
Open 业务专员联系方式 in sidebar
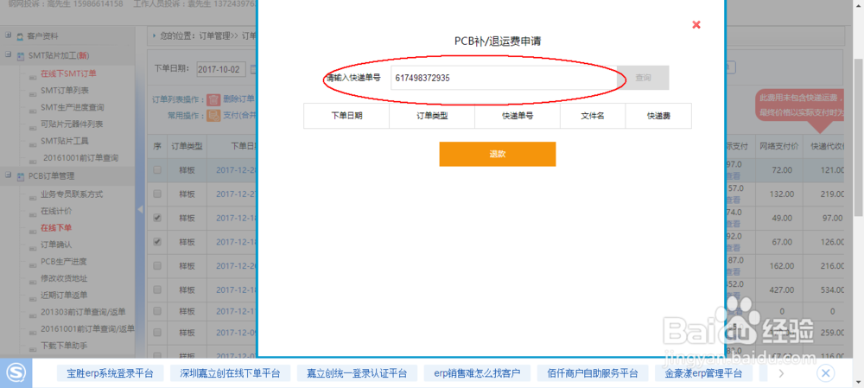[72, 194]
